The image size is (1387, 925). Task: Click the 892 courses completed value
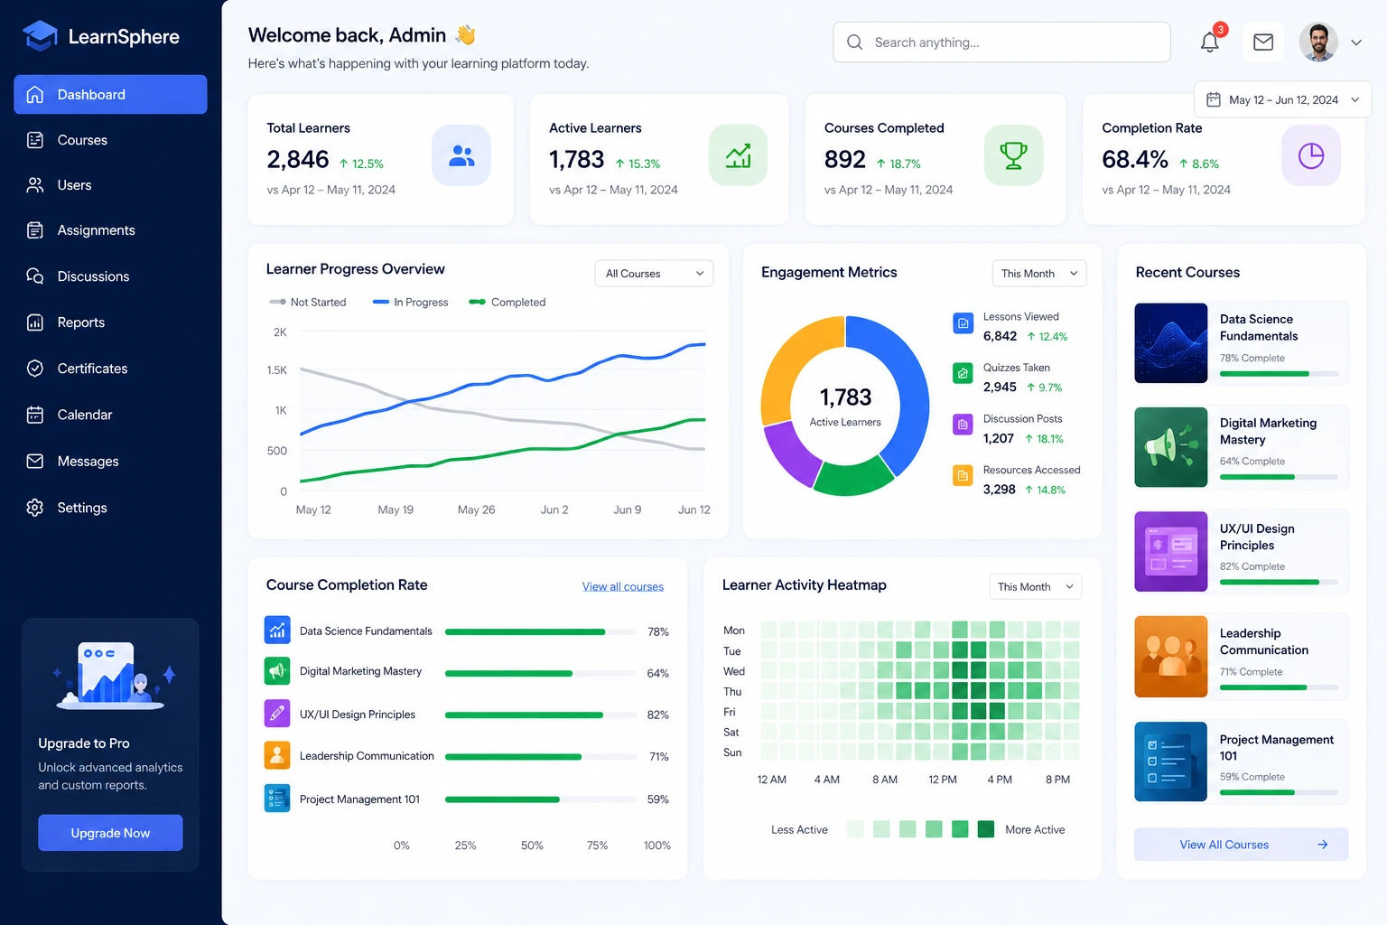point(845,160)
